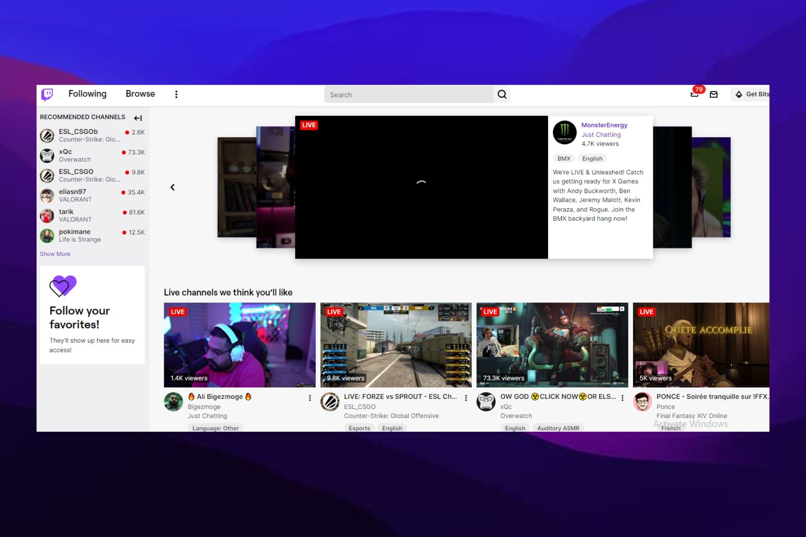Select English tag under xQc card

(x=515, y=428)
